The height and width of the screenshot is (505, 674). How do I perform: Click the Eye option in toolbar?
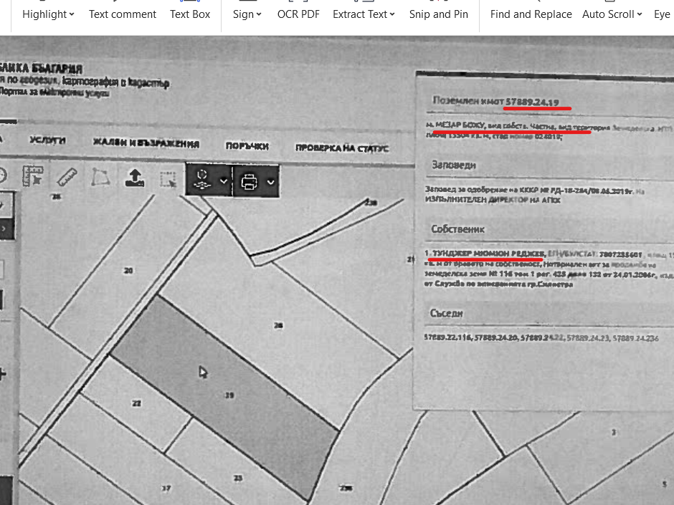pos(663,14)
